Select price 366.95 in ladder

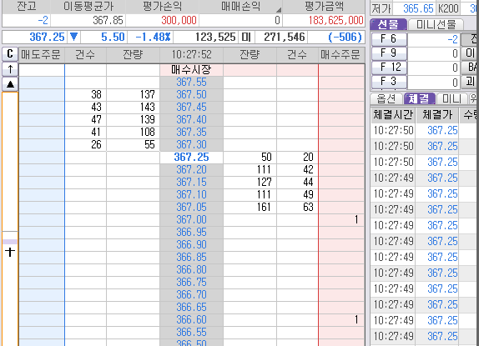(191, 232)
